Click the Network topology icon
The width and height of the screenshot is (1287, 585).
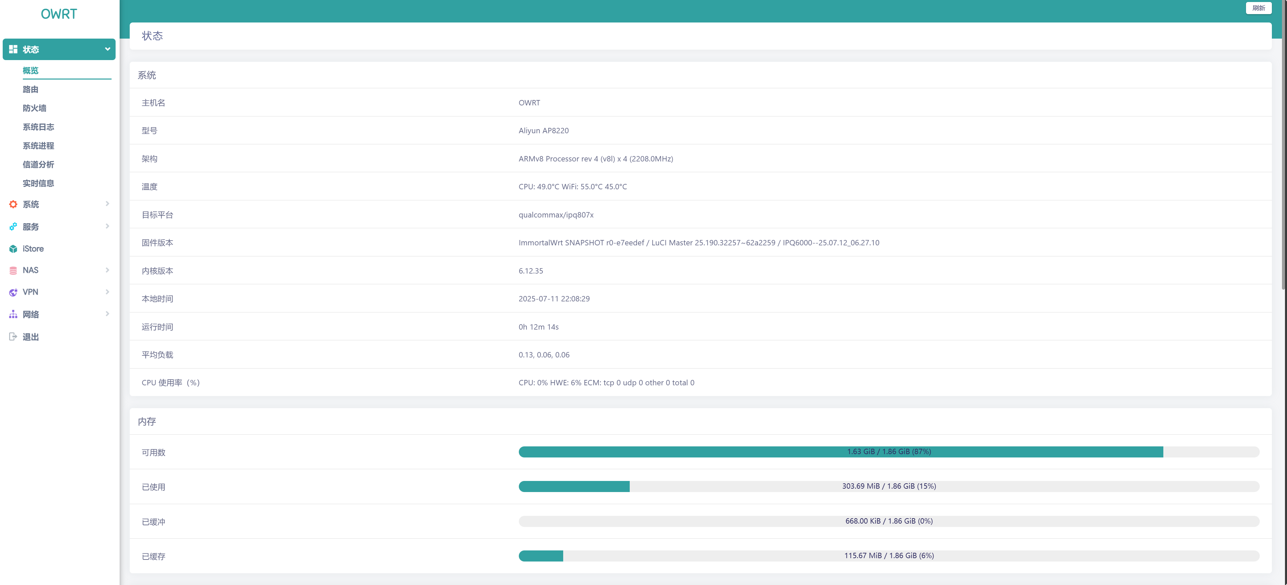point(13,314)
